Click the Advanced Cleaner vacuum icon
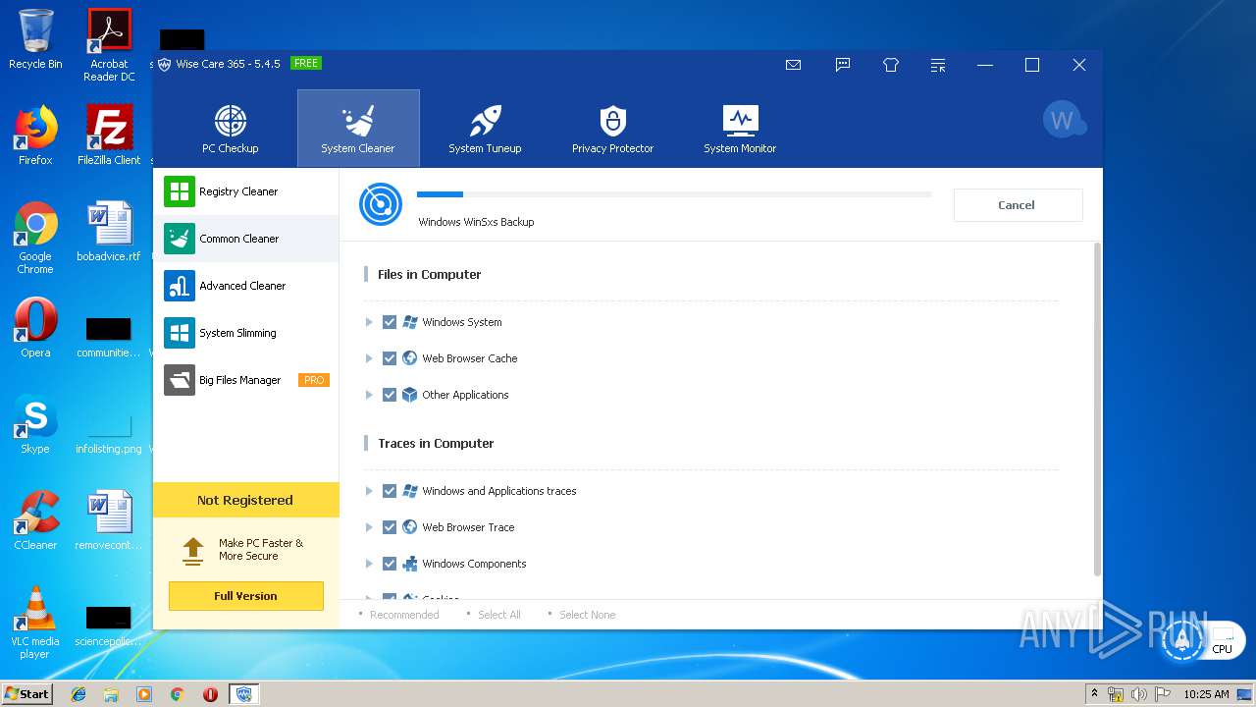1256x707 pixels. 180,286
